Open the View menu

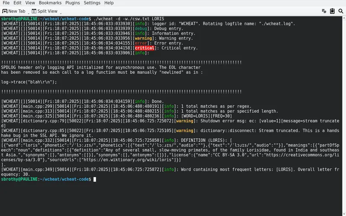click(30, 3)
